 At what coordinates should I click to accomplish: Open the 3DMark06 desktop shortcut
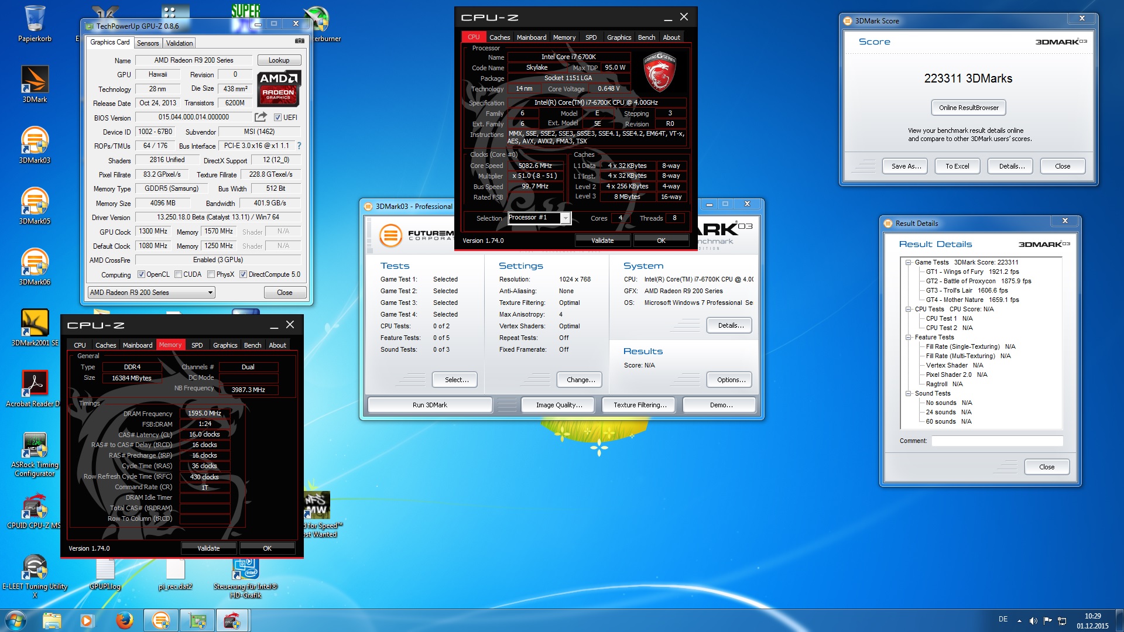[35, 266]
